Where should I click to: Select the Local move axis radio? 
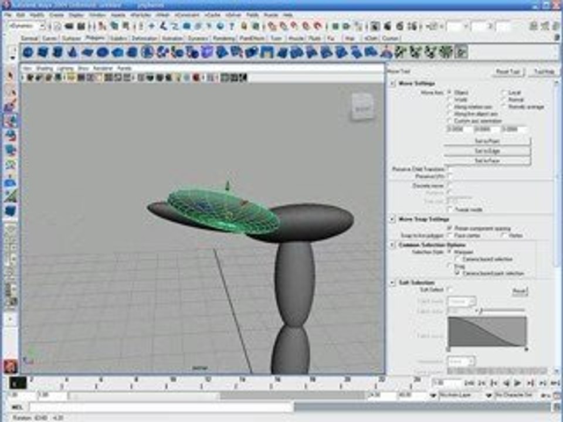[x=503, y=93]
